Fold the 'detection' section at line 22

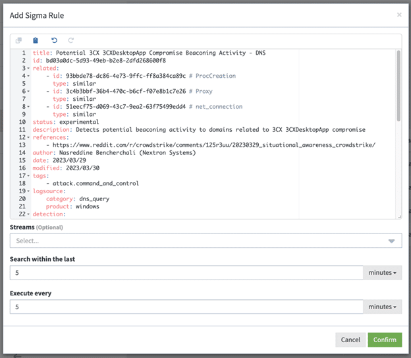28,214
